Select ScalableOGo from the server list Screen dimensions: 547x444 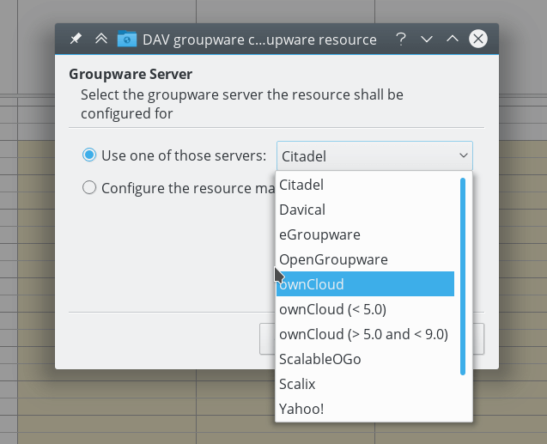coord(320,359)
